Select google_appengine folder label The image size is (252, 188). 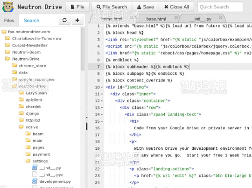coord(37,80)
